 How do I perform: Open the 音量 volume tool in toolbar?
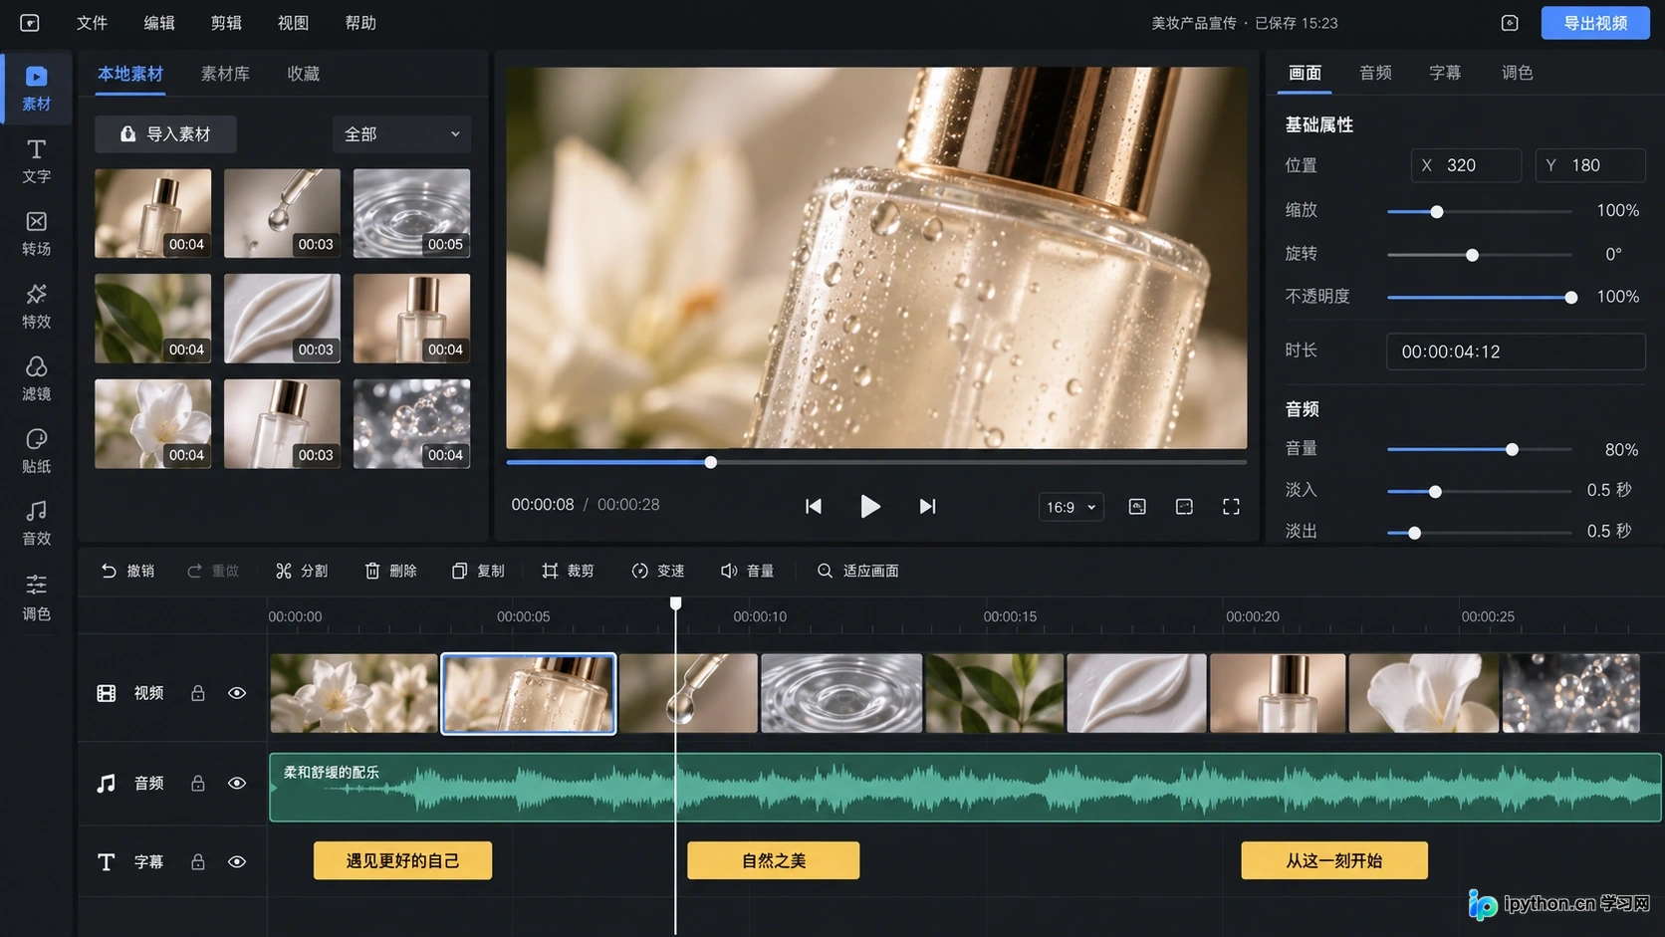748,571
